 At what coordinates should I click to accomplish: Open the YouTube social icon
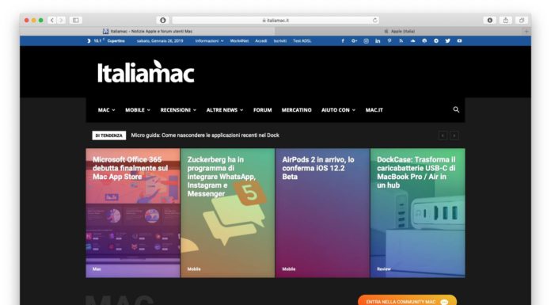(x=459, y=41)
